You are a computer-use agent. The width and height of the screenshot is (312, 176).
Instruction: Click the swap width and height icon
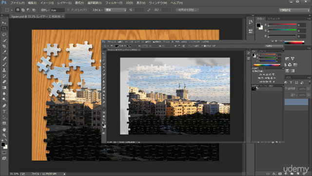pyautogui.click(x=149, y=10)
